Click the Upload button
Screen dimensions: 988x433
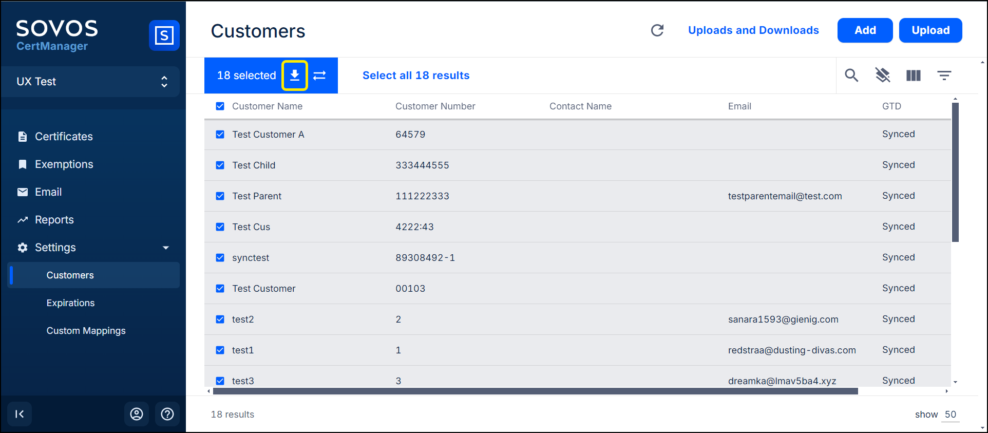tap(930, 30)
